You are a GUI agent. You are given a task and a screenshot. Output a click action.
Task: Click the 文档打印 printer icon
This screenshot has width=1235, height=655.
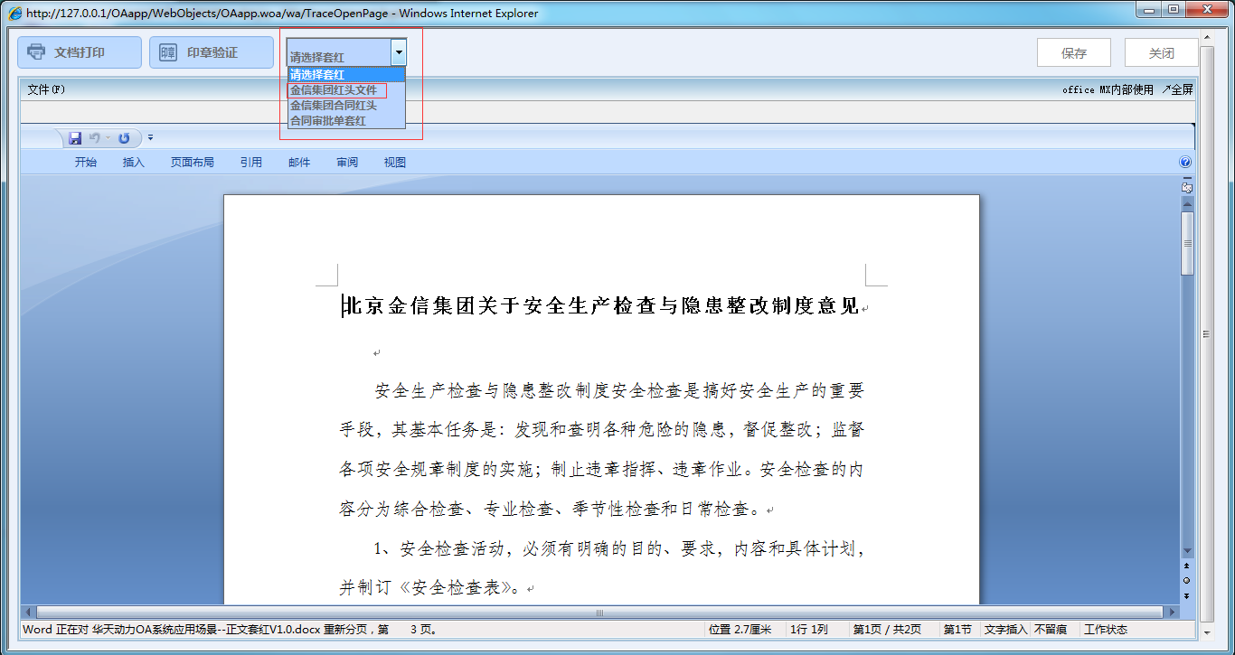[x=36, y=51]
